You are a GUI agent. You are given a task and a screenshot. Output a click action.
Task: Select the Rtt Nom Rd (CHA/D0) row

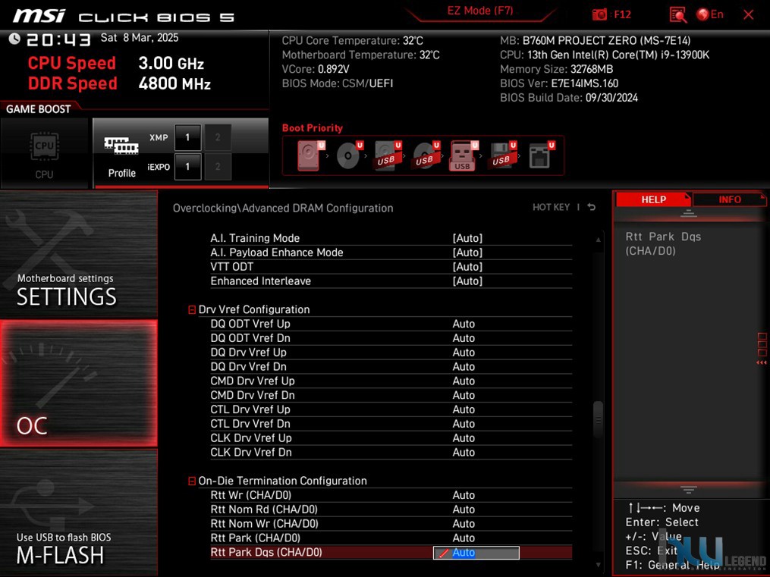click(391, 510)
